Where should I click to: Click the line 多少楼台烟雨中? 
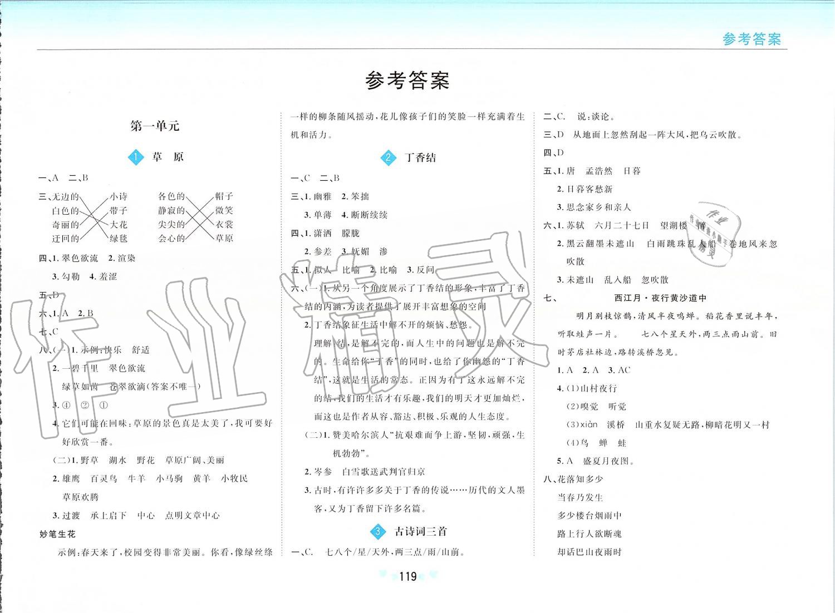tap(590, 516)
